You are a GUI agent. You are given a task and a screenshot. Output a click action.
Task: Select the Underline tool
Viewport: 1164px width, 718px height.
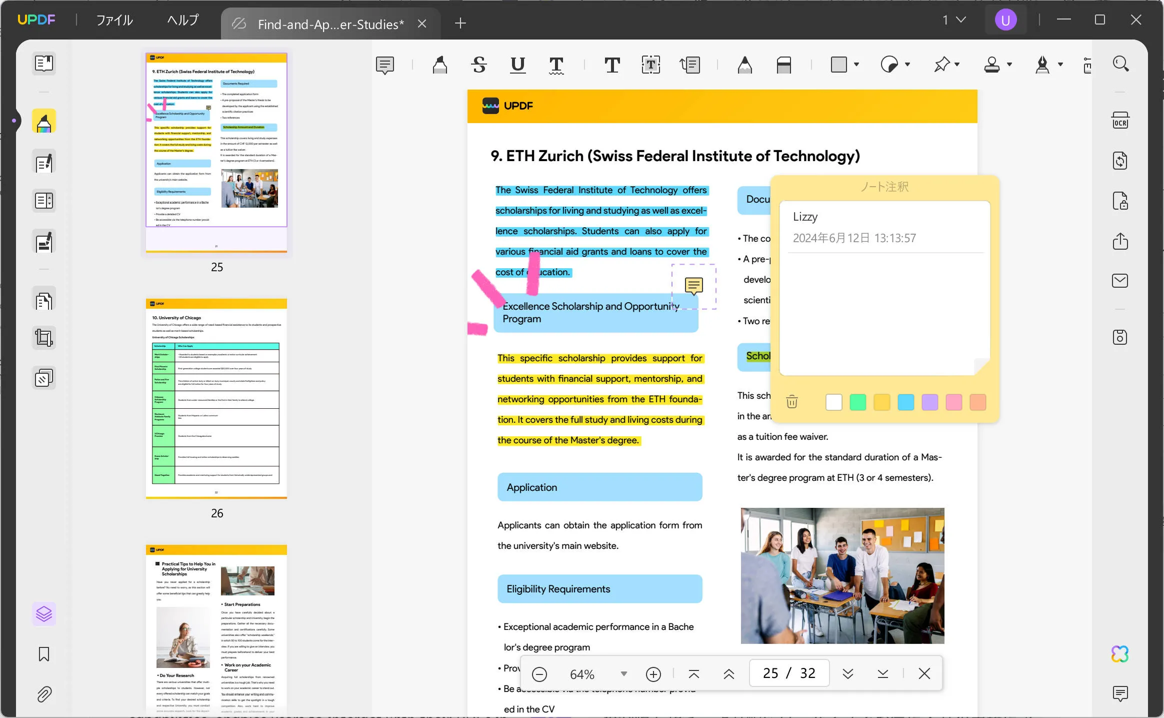(x=517, y=65)
